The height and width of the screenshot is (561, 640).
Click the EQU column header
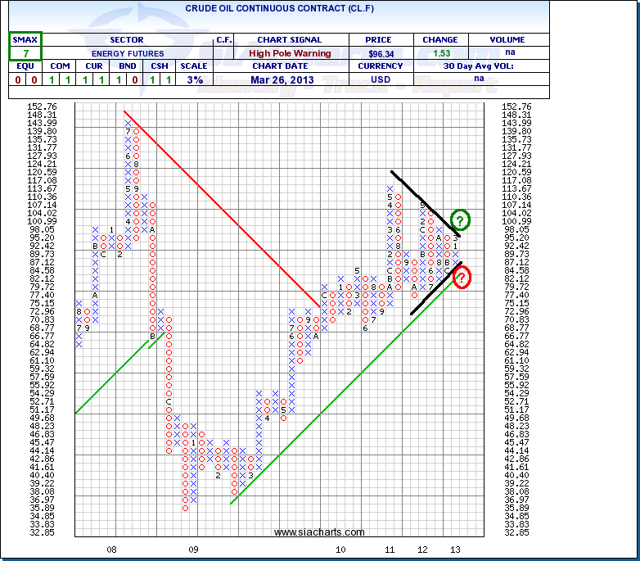point(25,66)
